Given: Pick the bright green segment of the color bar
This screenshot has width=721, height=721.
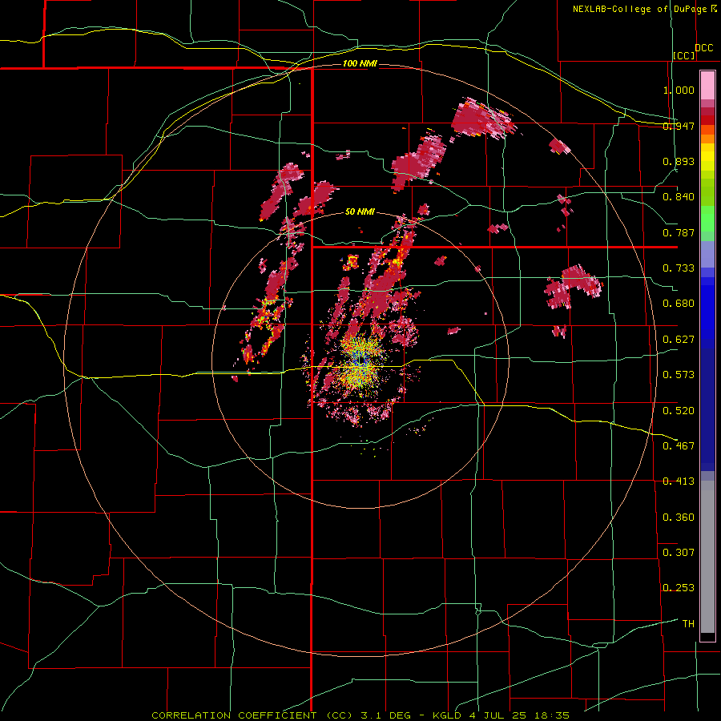Looking at the screenshot, I should click(707, 220).
